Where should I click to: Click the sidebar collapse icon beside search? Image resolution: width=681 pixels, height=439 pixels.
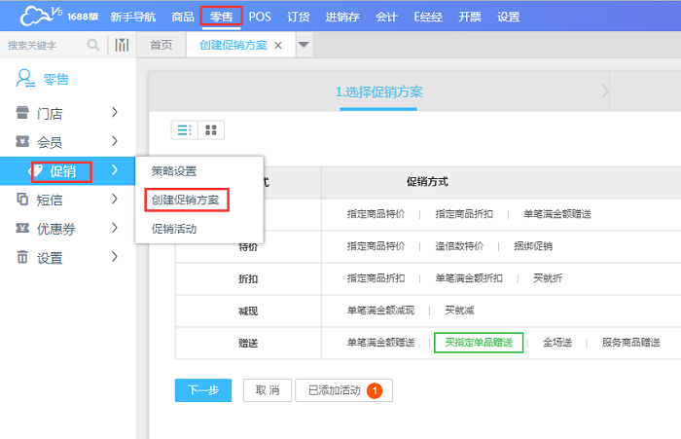122,45
